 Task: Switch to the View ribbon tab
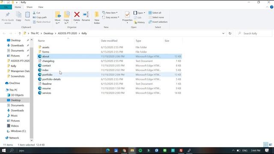(41, 7)
